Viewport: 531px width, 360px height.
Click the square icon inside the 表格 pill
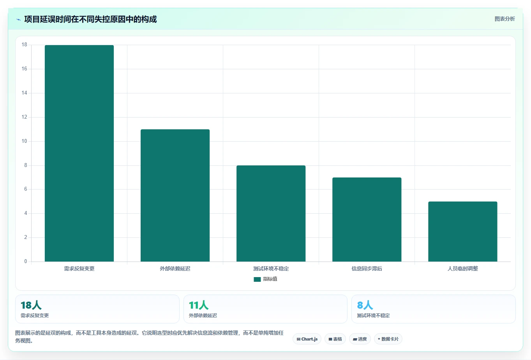(330, 339)
